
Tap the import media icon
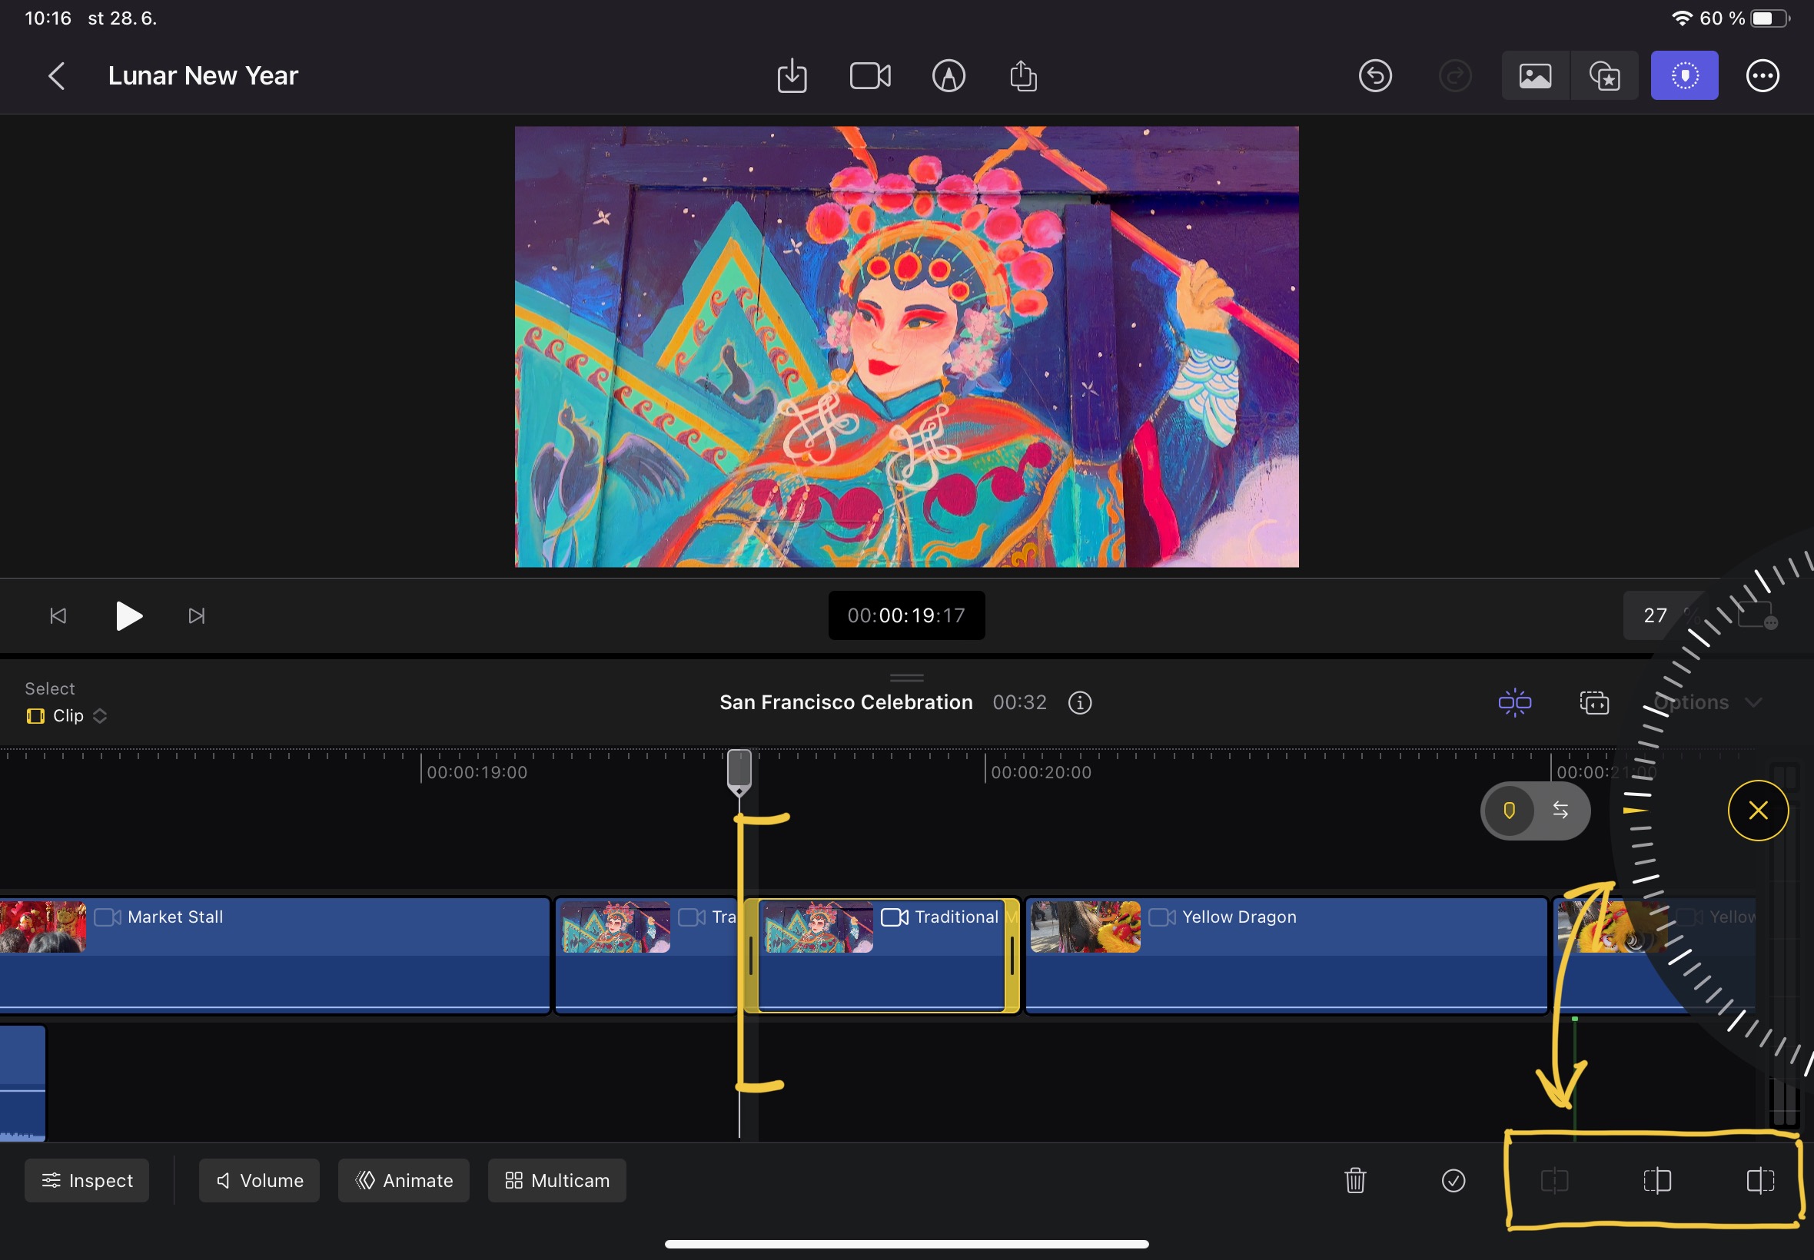point(791,77)
